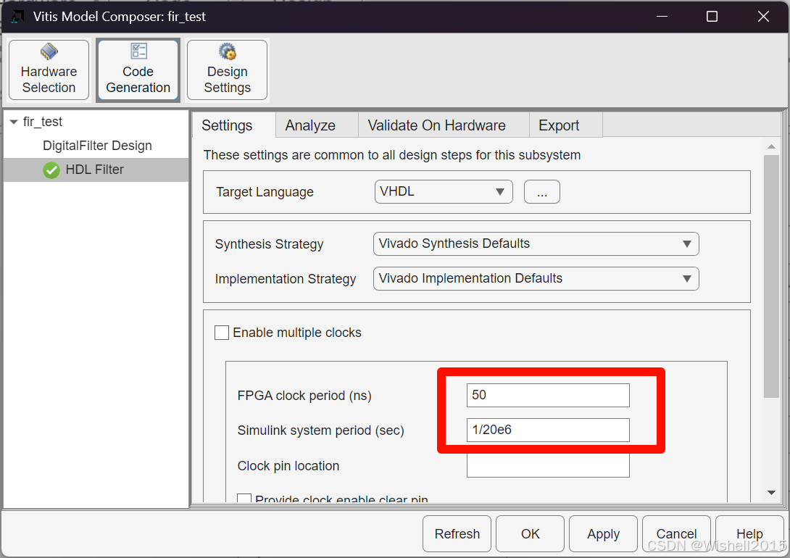Open the Target Language VHDL dropdown
Image resolution: width=790 pixels, height=558 pixels.
coord(444,192)
